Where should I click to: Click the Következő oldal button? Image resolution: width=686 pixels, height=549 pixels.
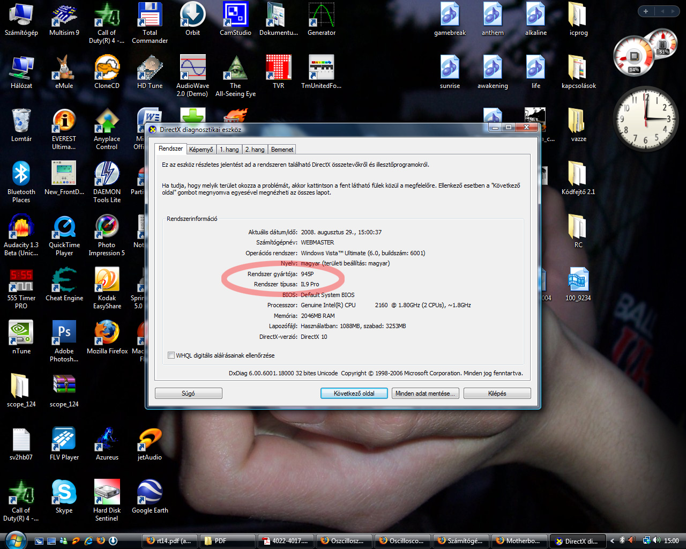tap(354, 394)
